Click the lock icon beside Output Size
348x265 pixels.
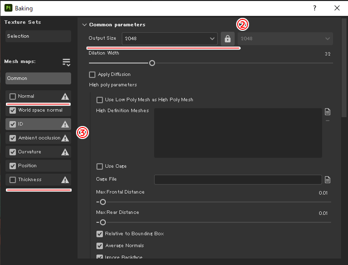(227, 39)
